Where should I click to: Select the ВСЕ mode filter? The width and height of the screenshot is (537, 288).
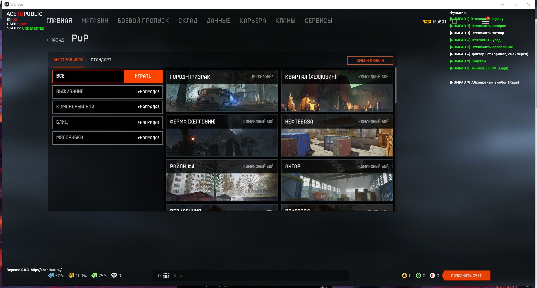coord(88,76)
